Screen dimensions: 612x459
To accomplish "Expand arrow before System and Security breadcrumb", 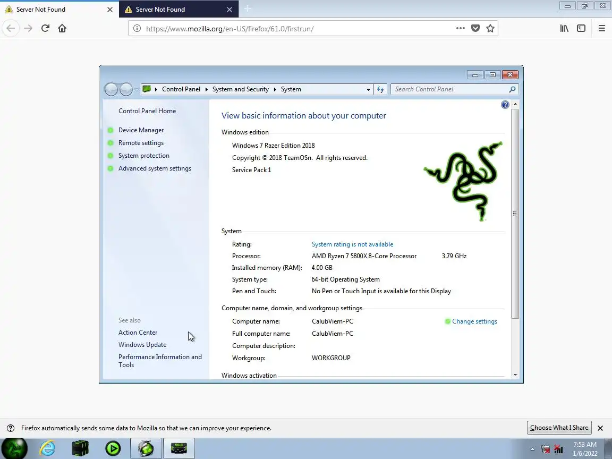I will [x=207, y=89].
